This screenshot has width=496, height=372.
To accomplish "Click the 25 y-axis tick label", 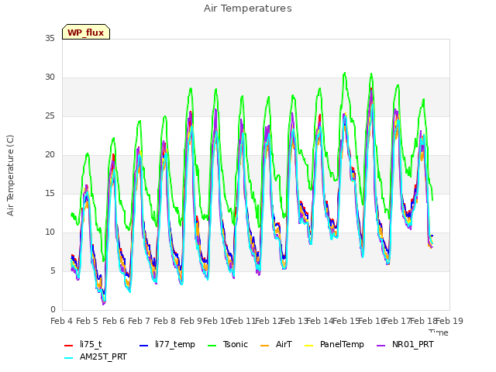I will coord(50,115).
